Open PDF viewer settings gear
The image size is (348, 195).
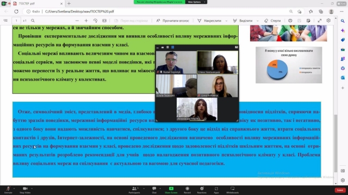click(328, 21)
